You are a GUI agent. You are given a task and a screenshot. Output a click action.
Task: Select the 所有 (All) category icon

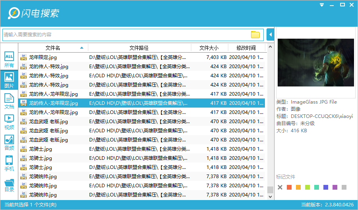[x=9, y=59]
